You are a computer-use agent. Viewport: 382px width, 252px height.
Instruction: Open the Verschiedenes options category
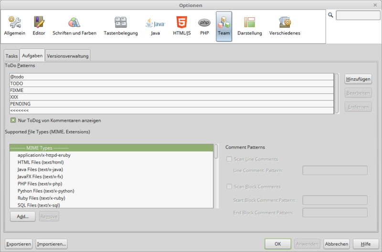point(285,26)
